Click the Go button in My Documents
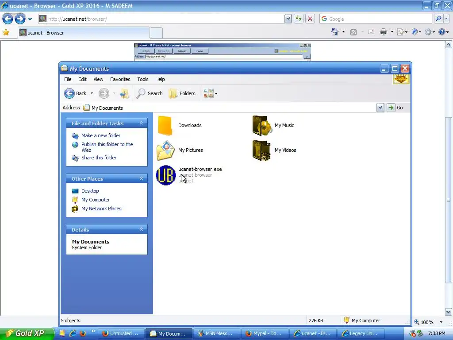 [x=395, y=108]
